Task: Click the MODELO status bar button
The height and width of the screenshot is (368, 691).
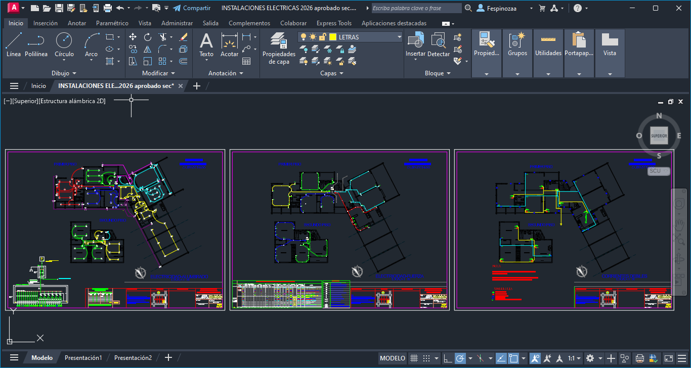Action: click(393, 358)
